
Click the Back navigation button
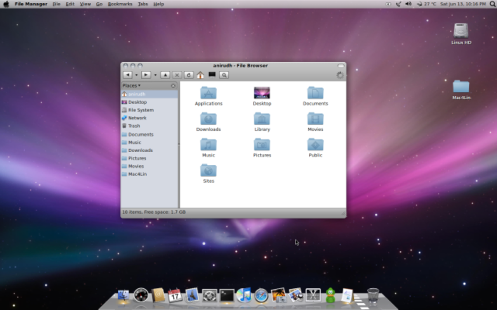pos(128,75)
